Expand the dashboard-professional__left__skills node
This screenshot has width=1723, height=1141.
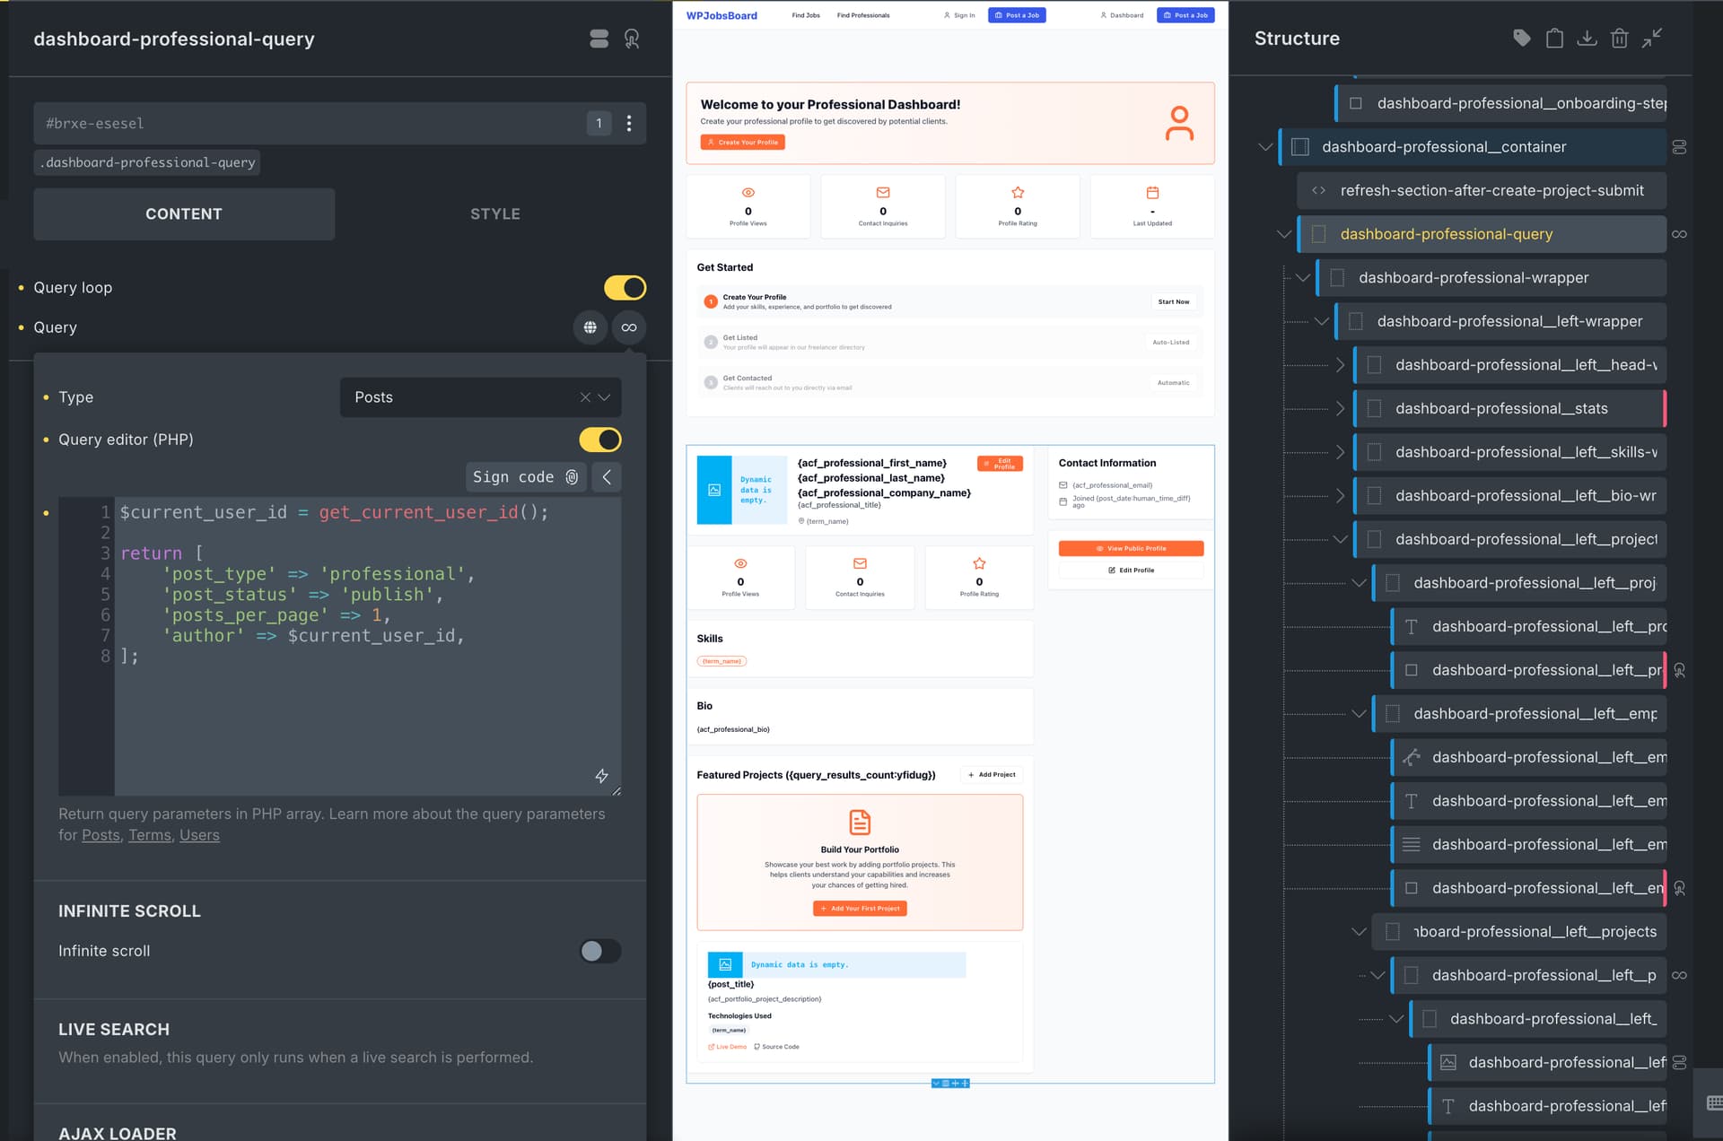(1340, 452)
